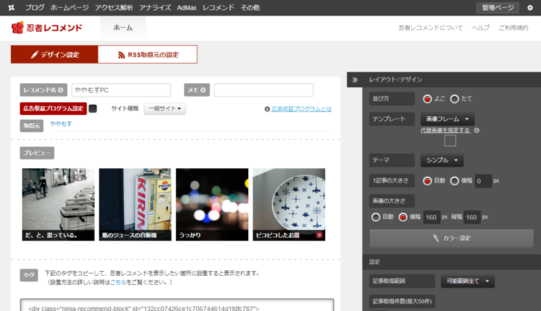Click 管理ページ button
The height and width of the screenshot is (311, 541).
[x=498, y=7]
